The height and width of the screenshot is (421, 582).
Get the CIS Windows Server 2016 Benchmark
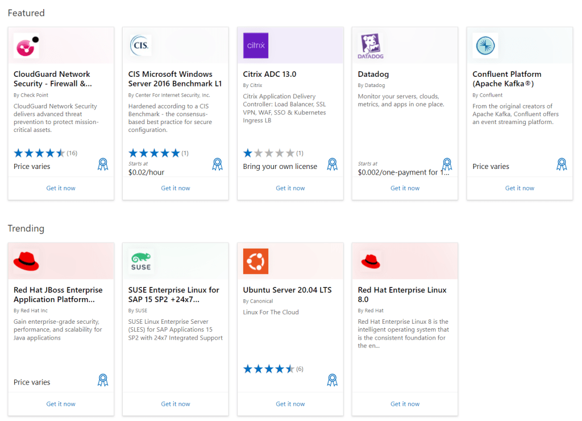tap(176, 188)
